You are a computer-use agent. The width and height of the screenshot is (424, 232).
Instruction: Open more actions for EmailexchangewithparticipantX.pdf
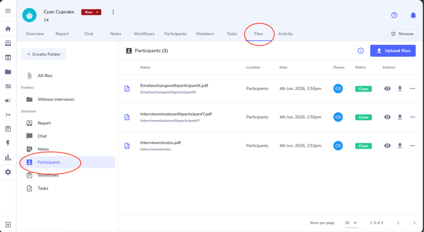[413, 89]
